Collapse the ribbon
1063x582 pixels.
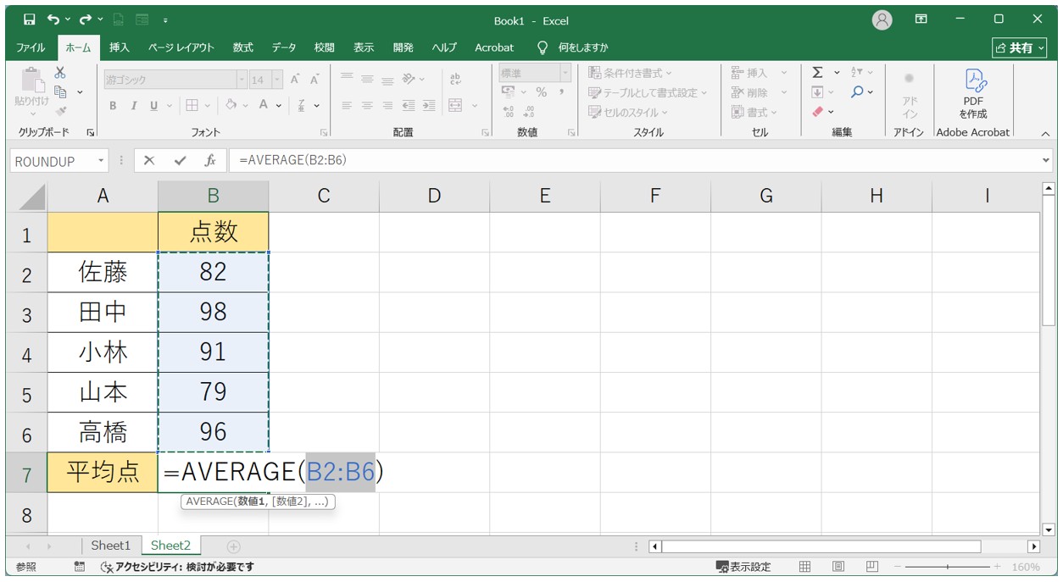(1044, 133)
